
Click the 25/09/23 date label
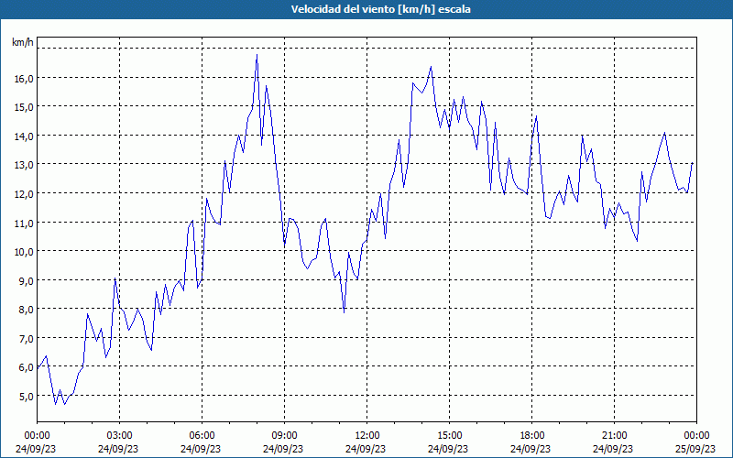click(x=696, y=449)
